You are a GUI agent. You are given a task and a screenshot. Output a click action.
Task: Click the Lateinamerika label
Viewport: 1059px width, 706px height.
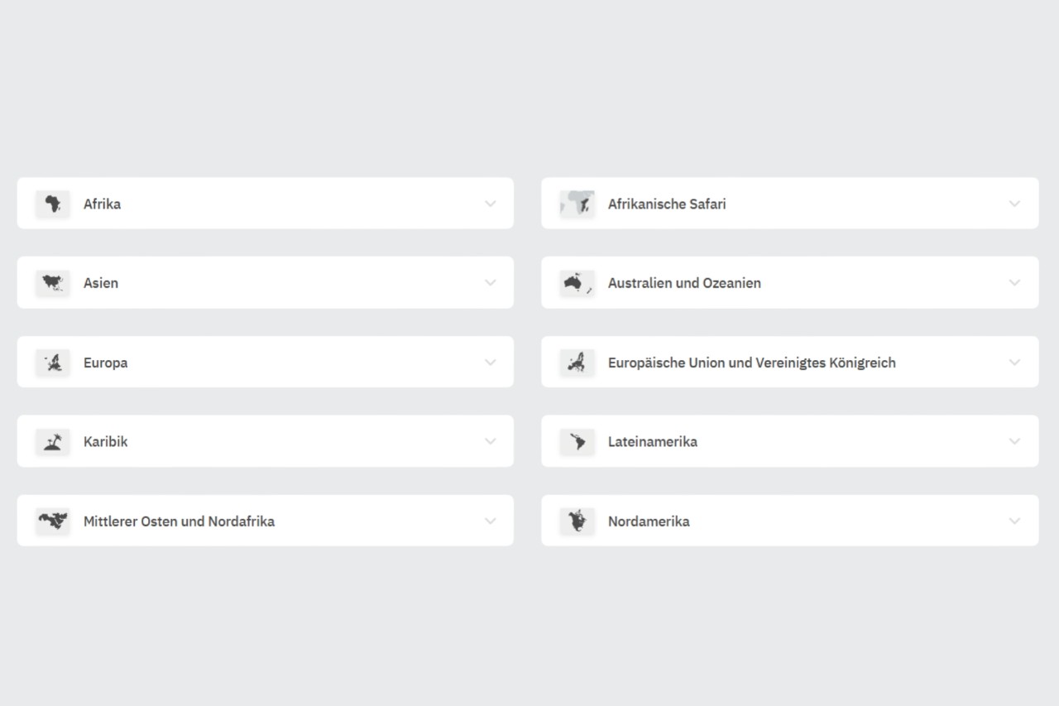click(x=652, y=442)
